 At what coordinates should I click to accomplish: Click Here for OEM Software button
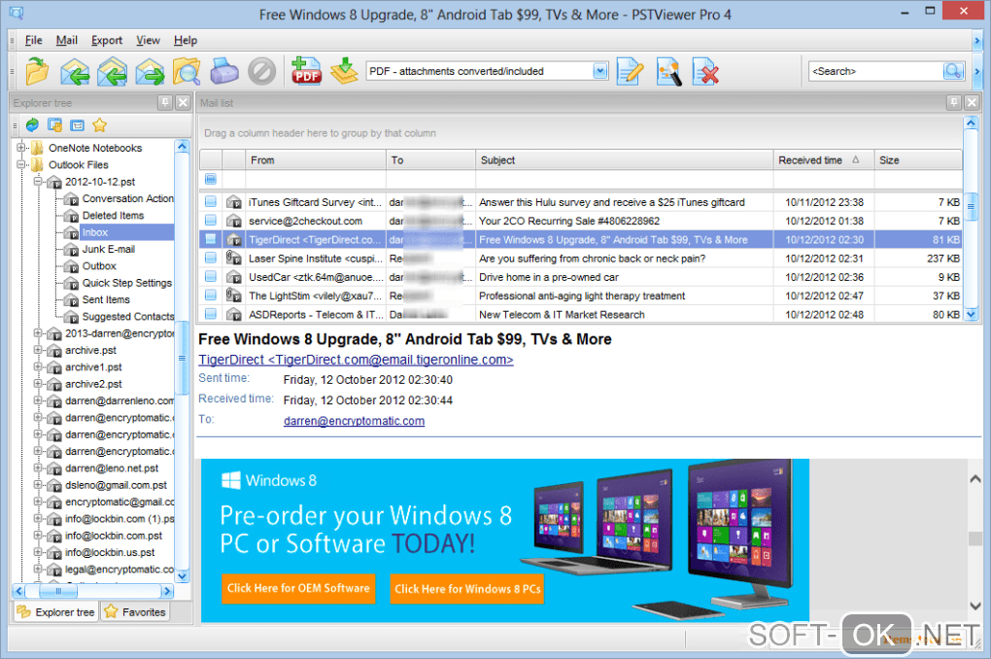tap(298, 588)
